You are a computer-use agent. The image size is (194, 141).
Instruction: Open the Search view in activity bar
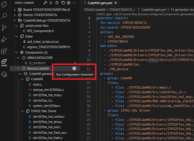click(x=4, y=16)
